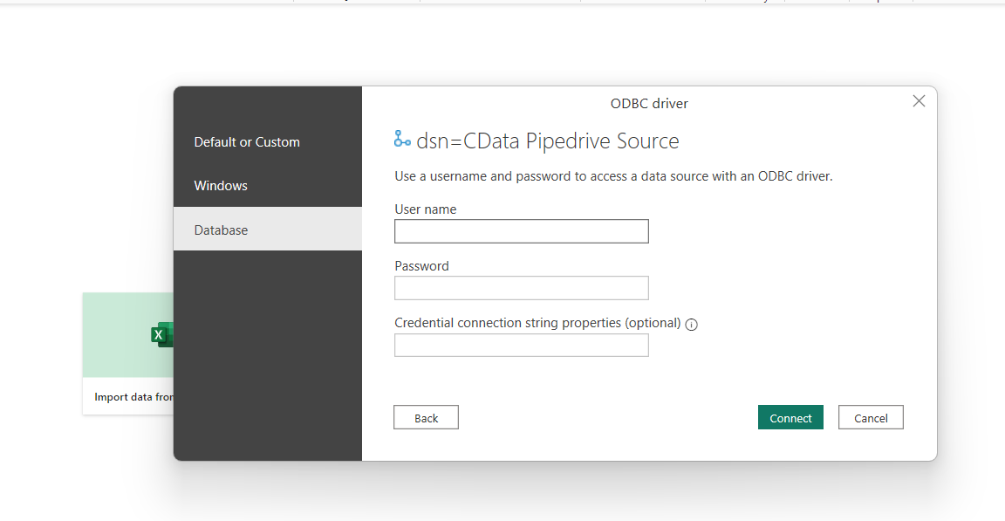Click the dsn=CData Pipedrive Source heading
This screenshot has width=1005, height=521.
coord(547,141)
